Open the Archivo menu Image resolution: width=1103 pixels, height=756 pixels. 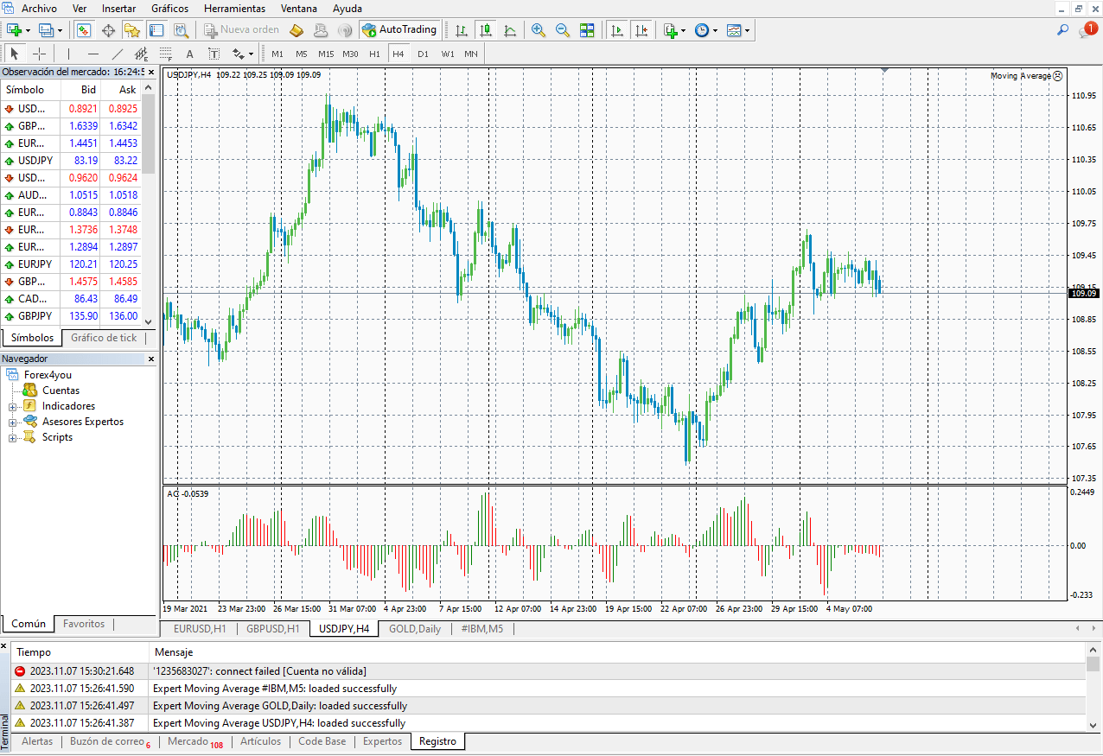click(39, 9)
